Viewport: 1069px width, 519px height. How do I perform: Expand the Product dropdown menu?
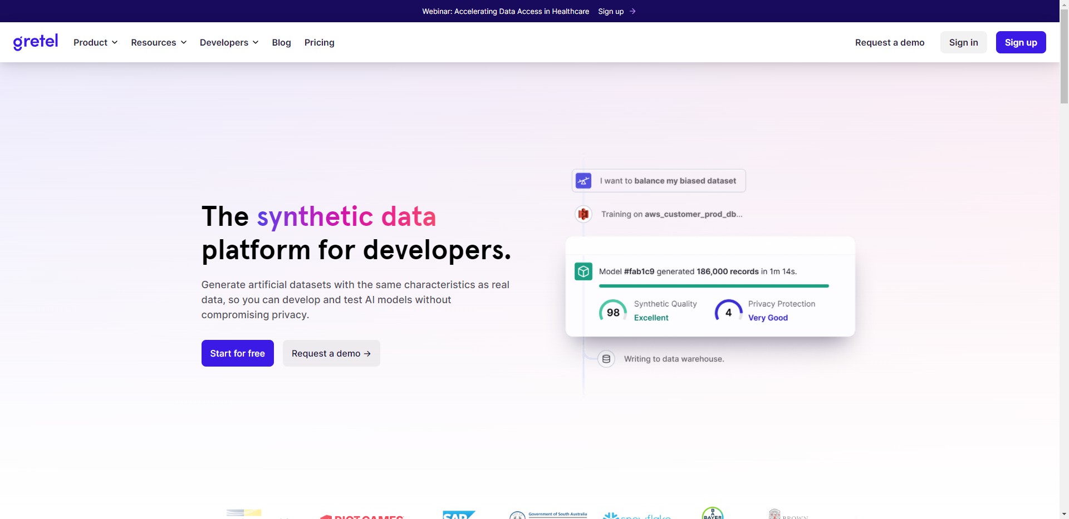coord(95,42)
